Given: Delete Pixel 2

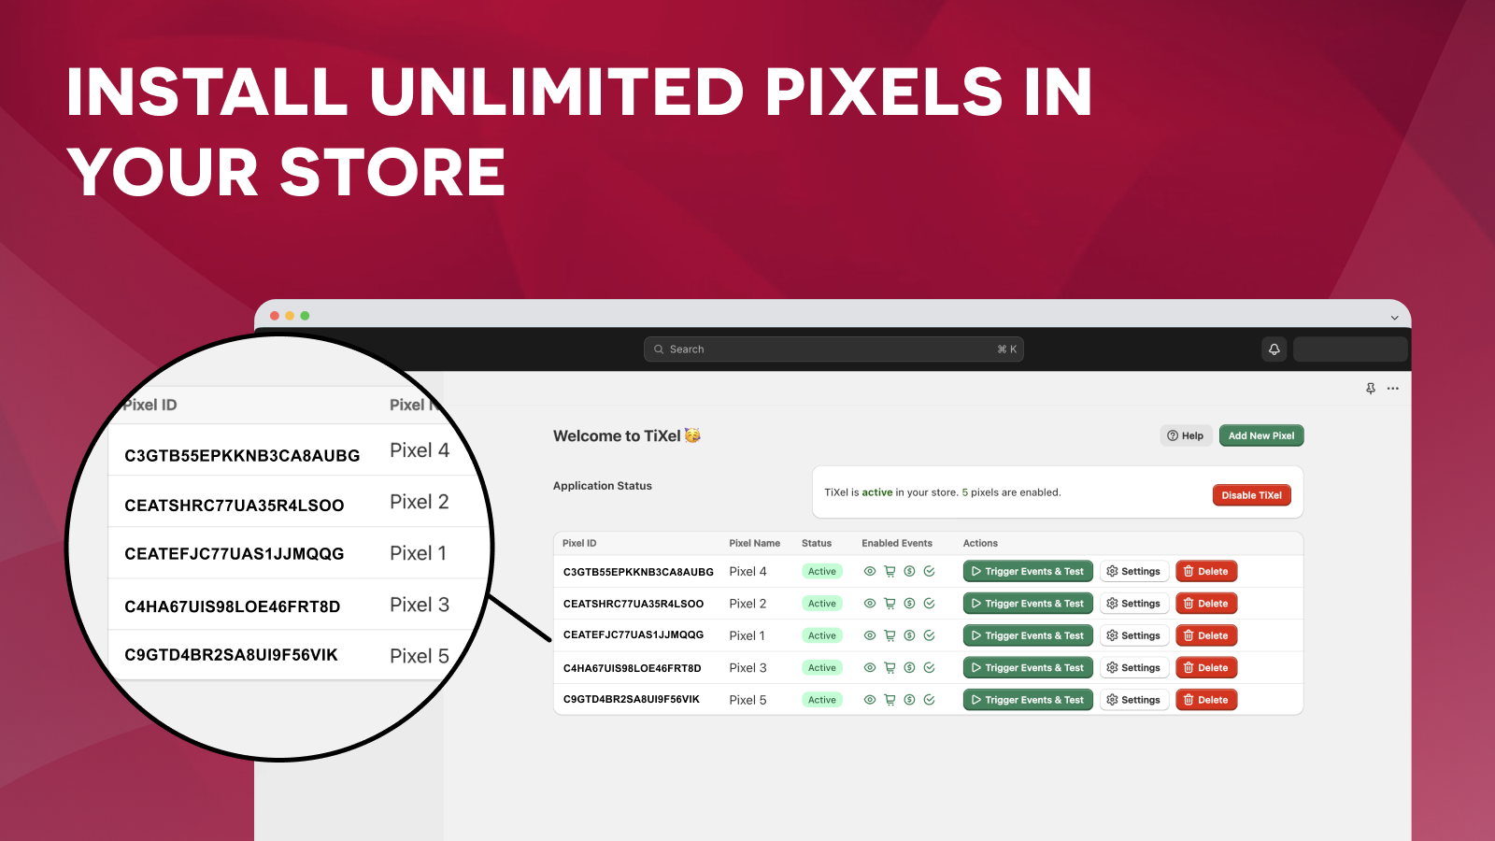Looking at the screenshot, I should pos(1206,604).
